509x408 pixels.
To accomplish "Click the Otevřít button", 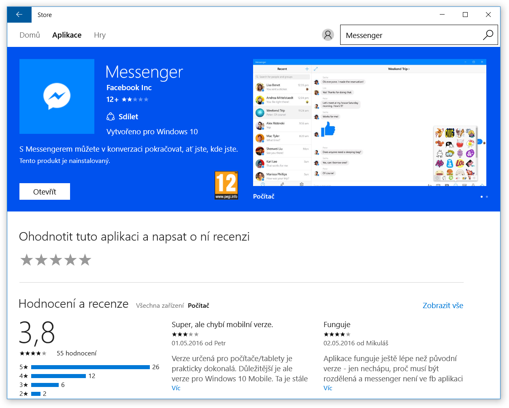I will [45, 191].
